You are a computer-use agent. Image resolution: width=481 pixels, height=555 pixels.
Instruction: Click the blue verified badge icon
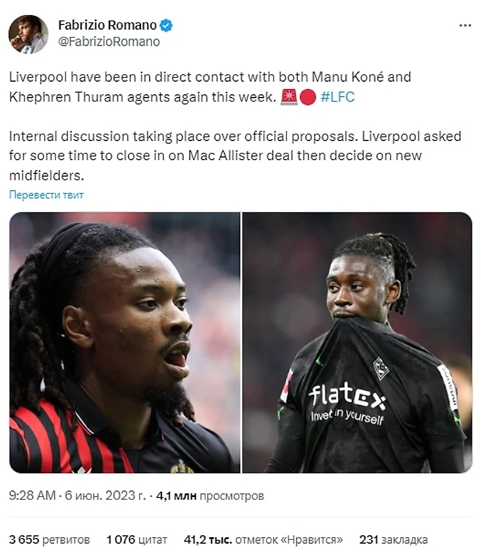166,26
